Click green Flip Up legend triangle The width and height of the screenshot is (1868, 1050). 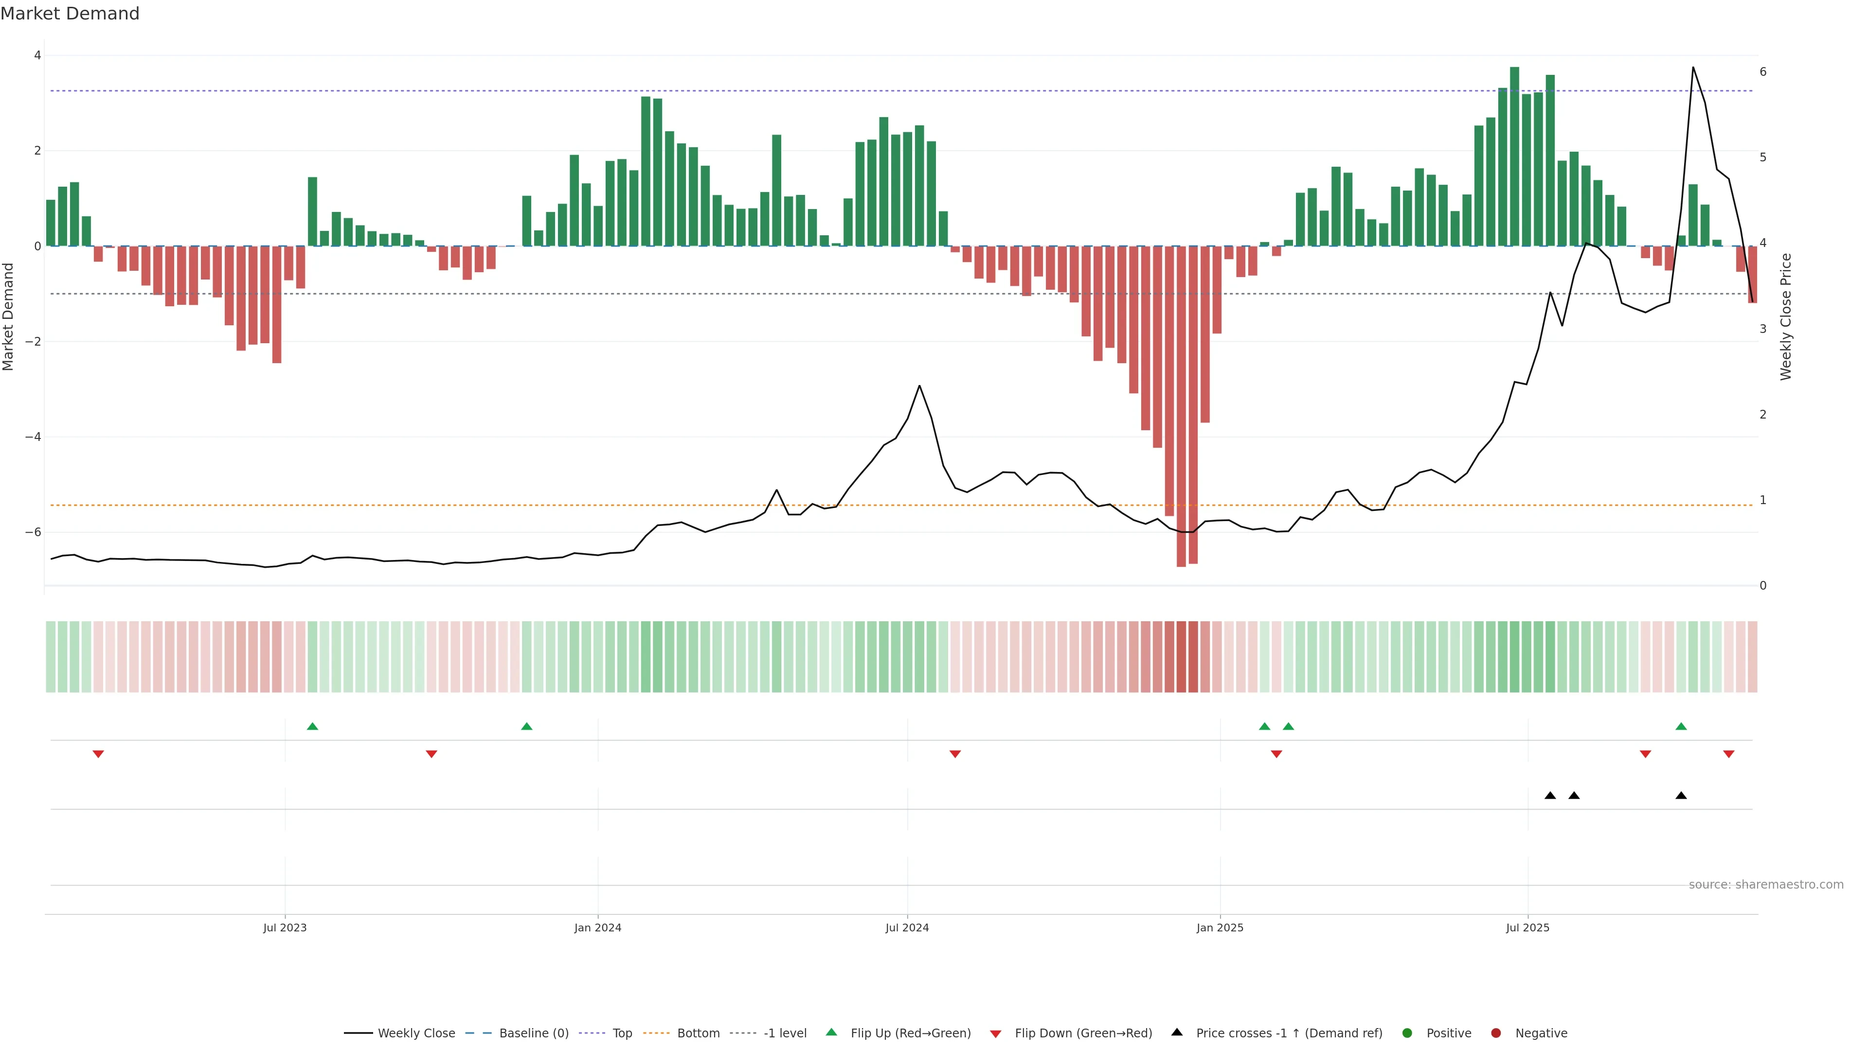[832, 1032]
